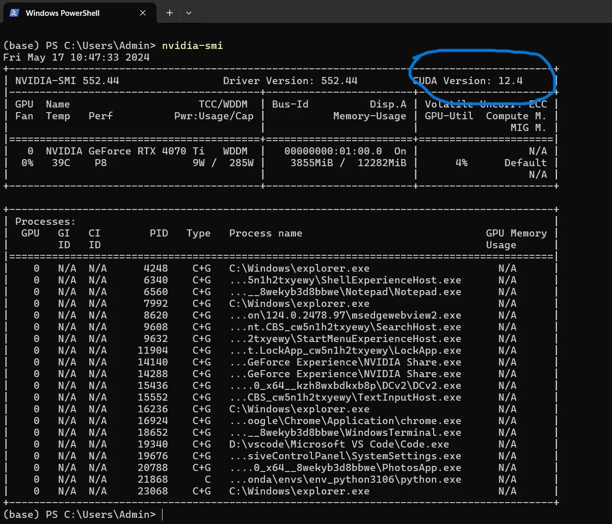Click PID 4248 in the process list

(x=156, y=268)
